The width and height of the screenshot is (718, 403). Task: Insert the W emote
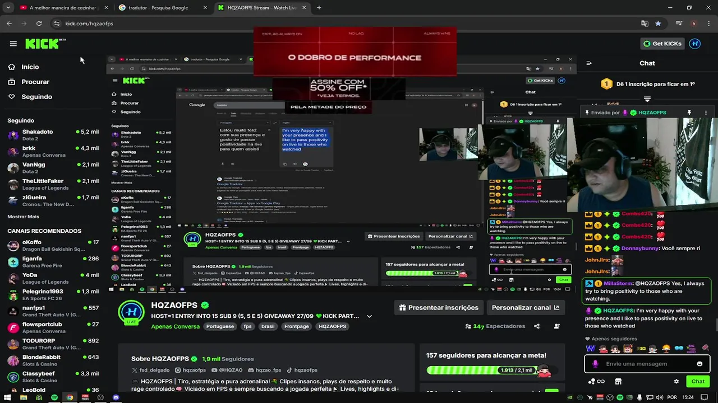(590, 348)
